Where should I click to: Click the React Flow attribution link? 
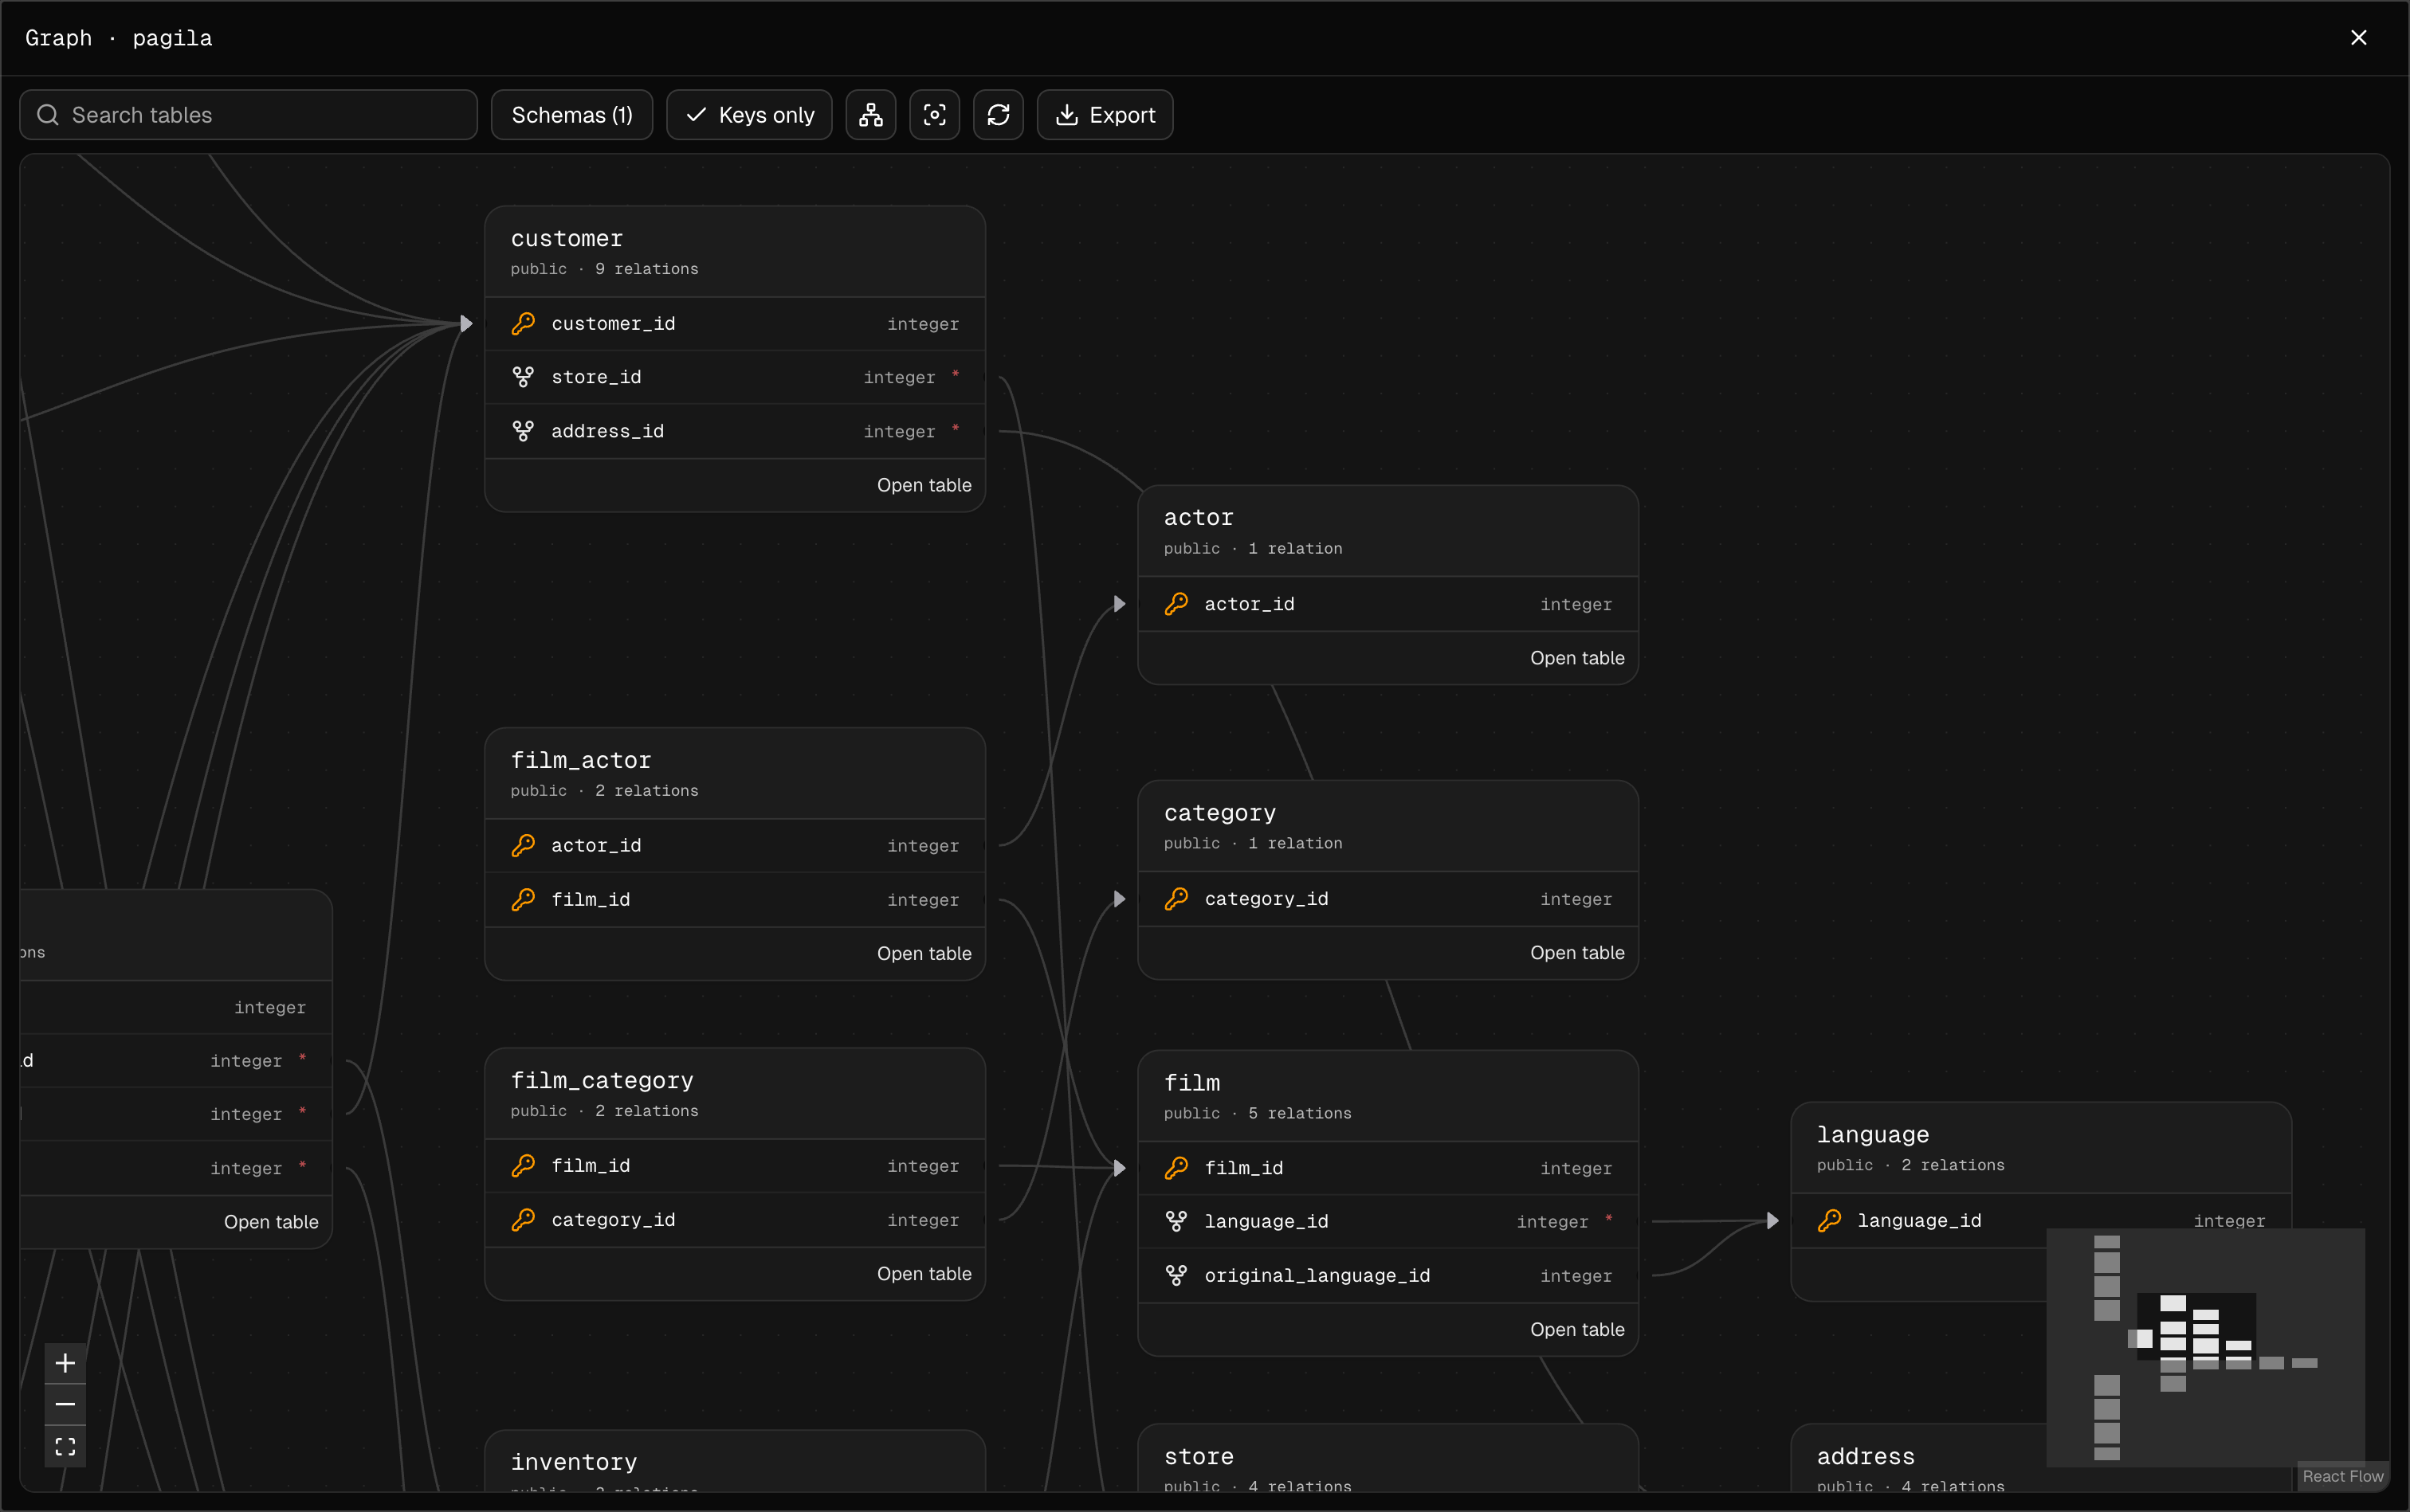2342,1476
